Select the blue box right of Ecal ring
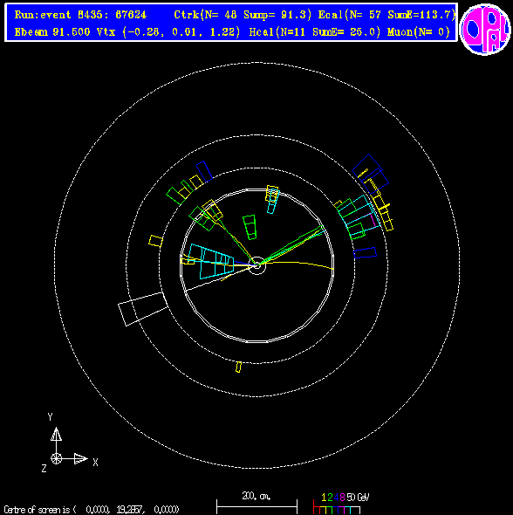Screen dimensions: 513x515 pyautogui.click(x=365, y=252)
